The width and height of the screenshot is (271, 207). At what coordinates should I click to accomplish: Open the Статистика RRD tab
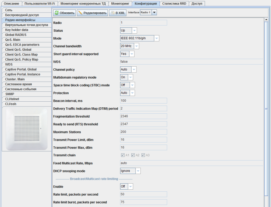coord(174,3)
